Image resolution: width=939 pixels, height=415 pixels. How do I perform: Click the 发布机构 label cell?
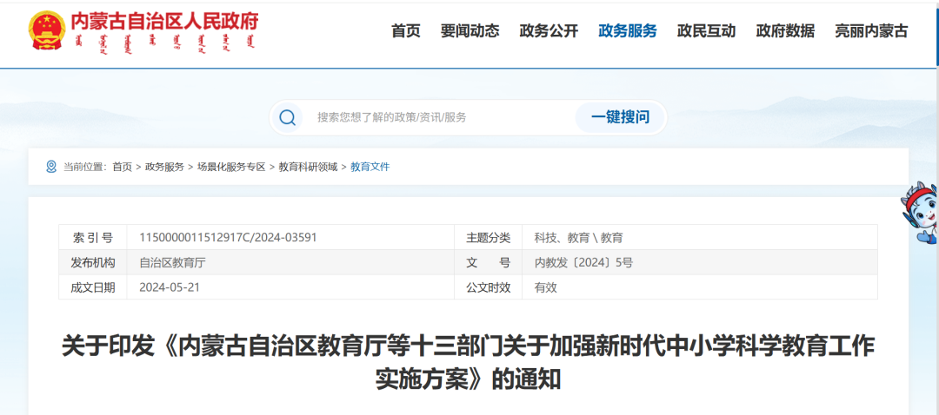[x=93, y=262]
